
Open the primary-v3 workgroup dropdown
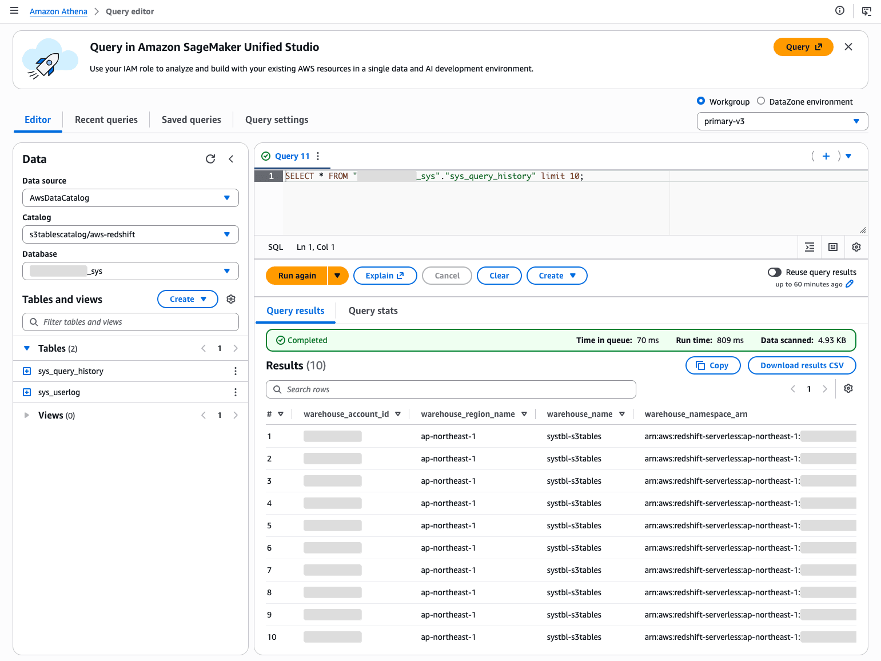[x=782, y=121]
